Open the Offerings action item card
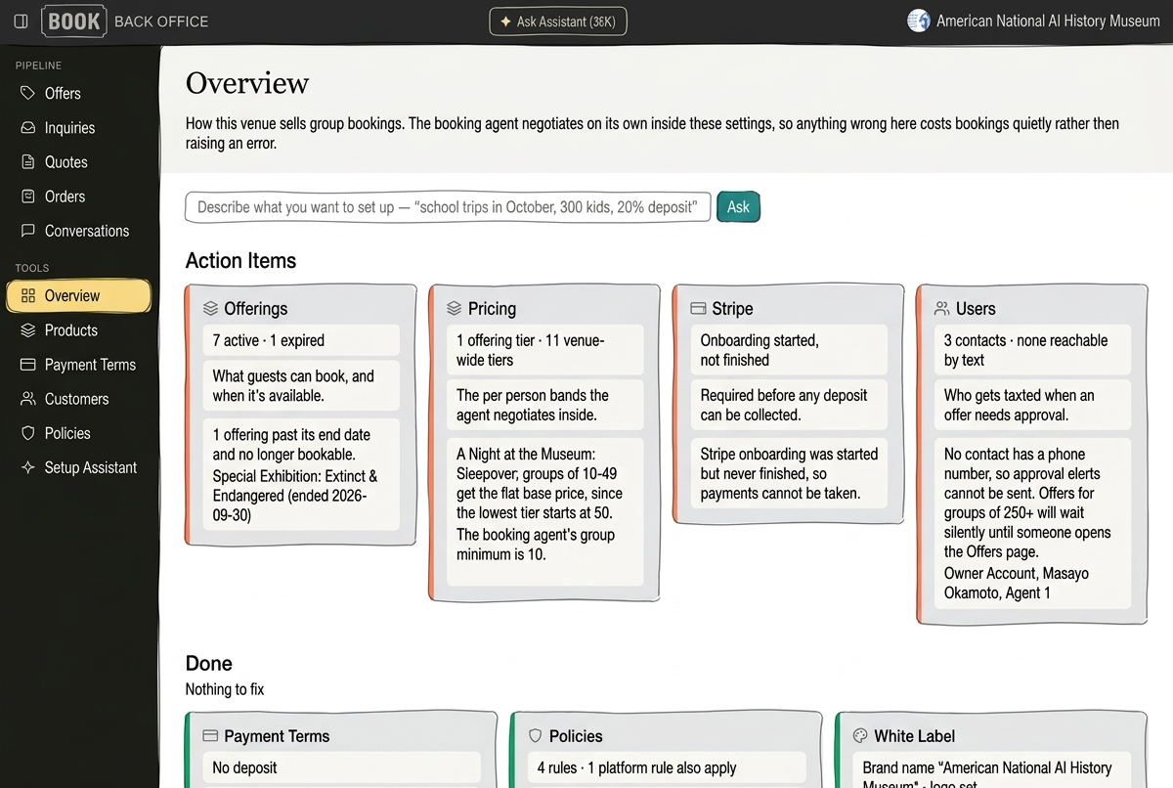 [301, 415]
